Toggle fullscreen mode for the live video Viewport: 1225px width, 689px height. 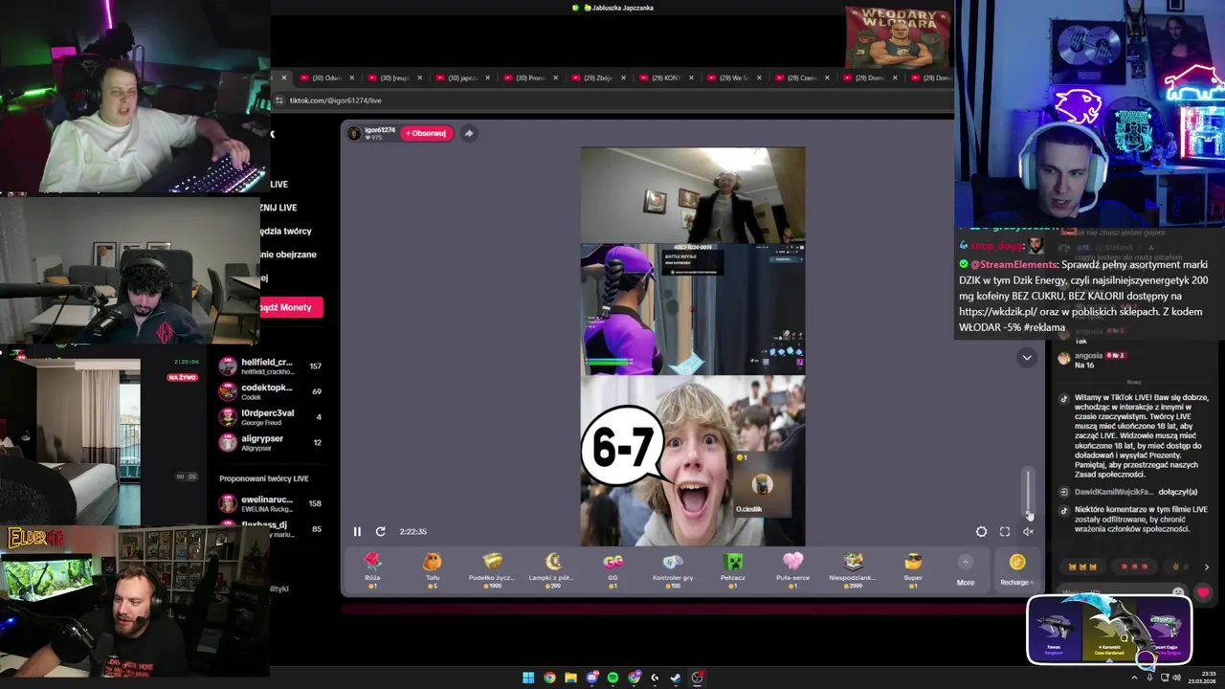coord(1005,531)
